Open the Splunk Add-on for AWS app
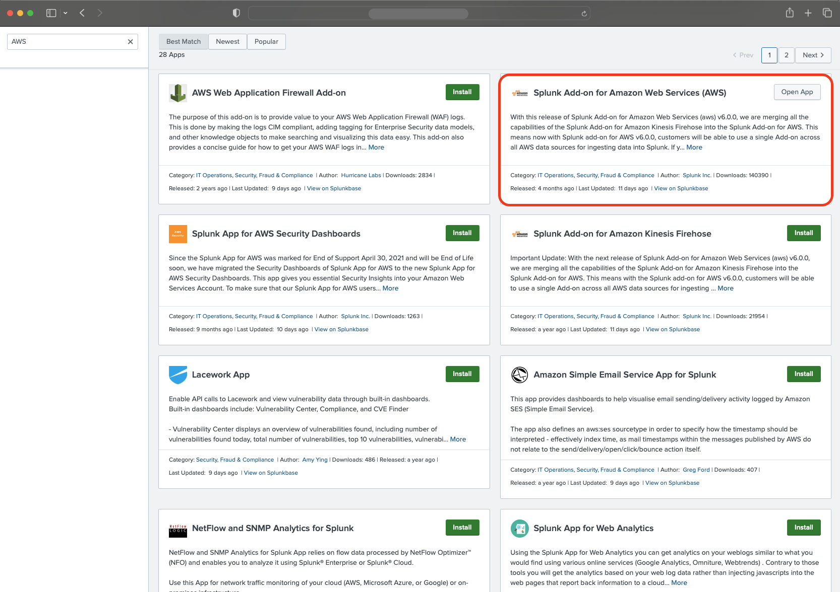Image resolution: width=840 pixels, height=592 pixels. point(797,92)
